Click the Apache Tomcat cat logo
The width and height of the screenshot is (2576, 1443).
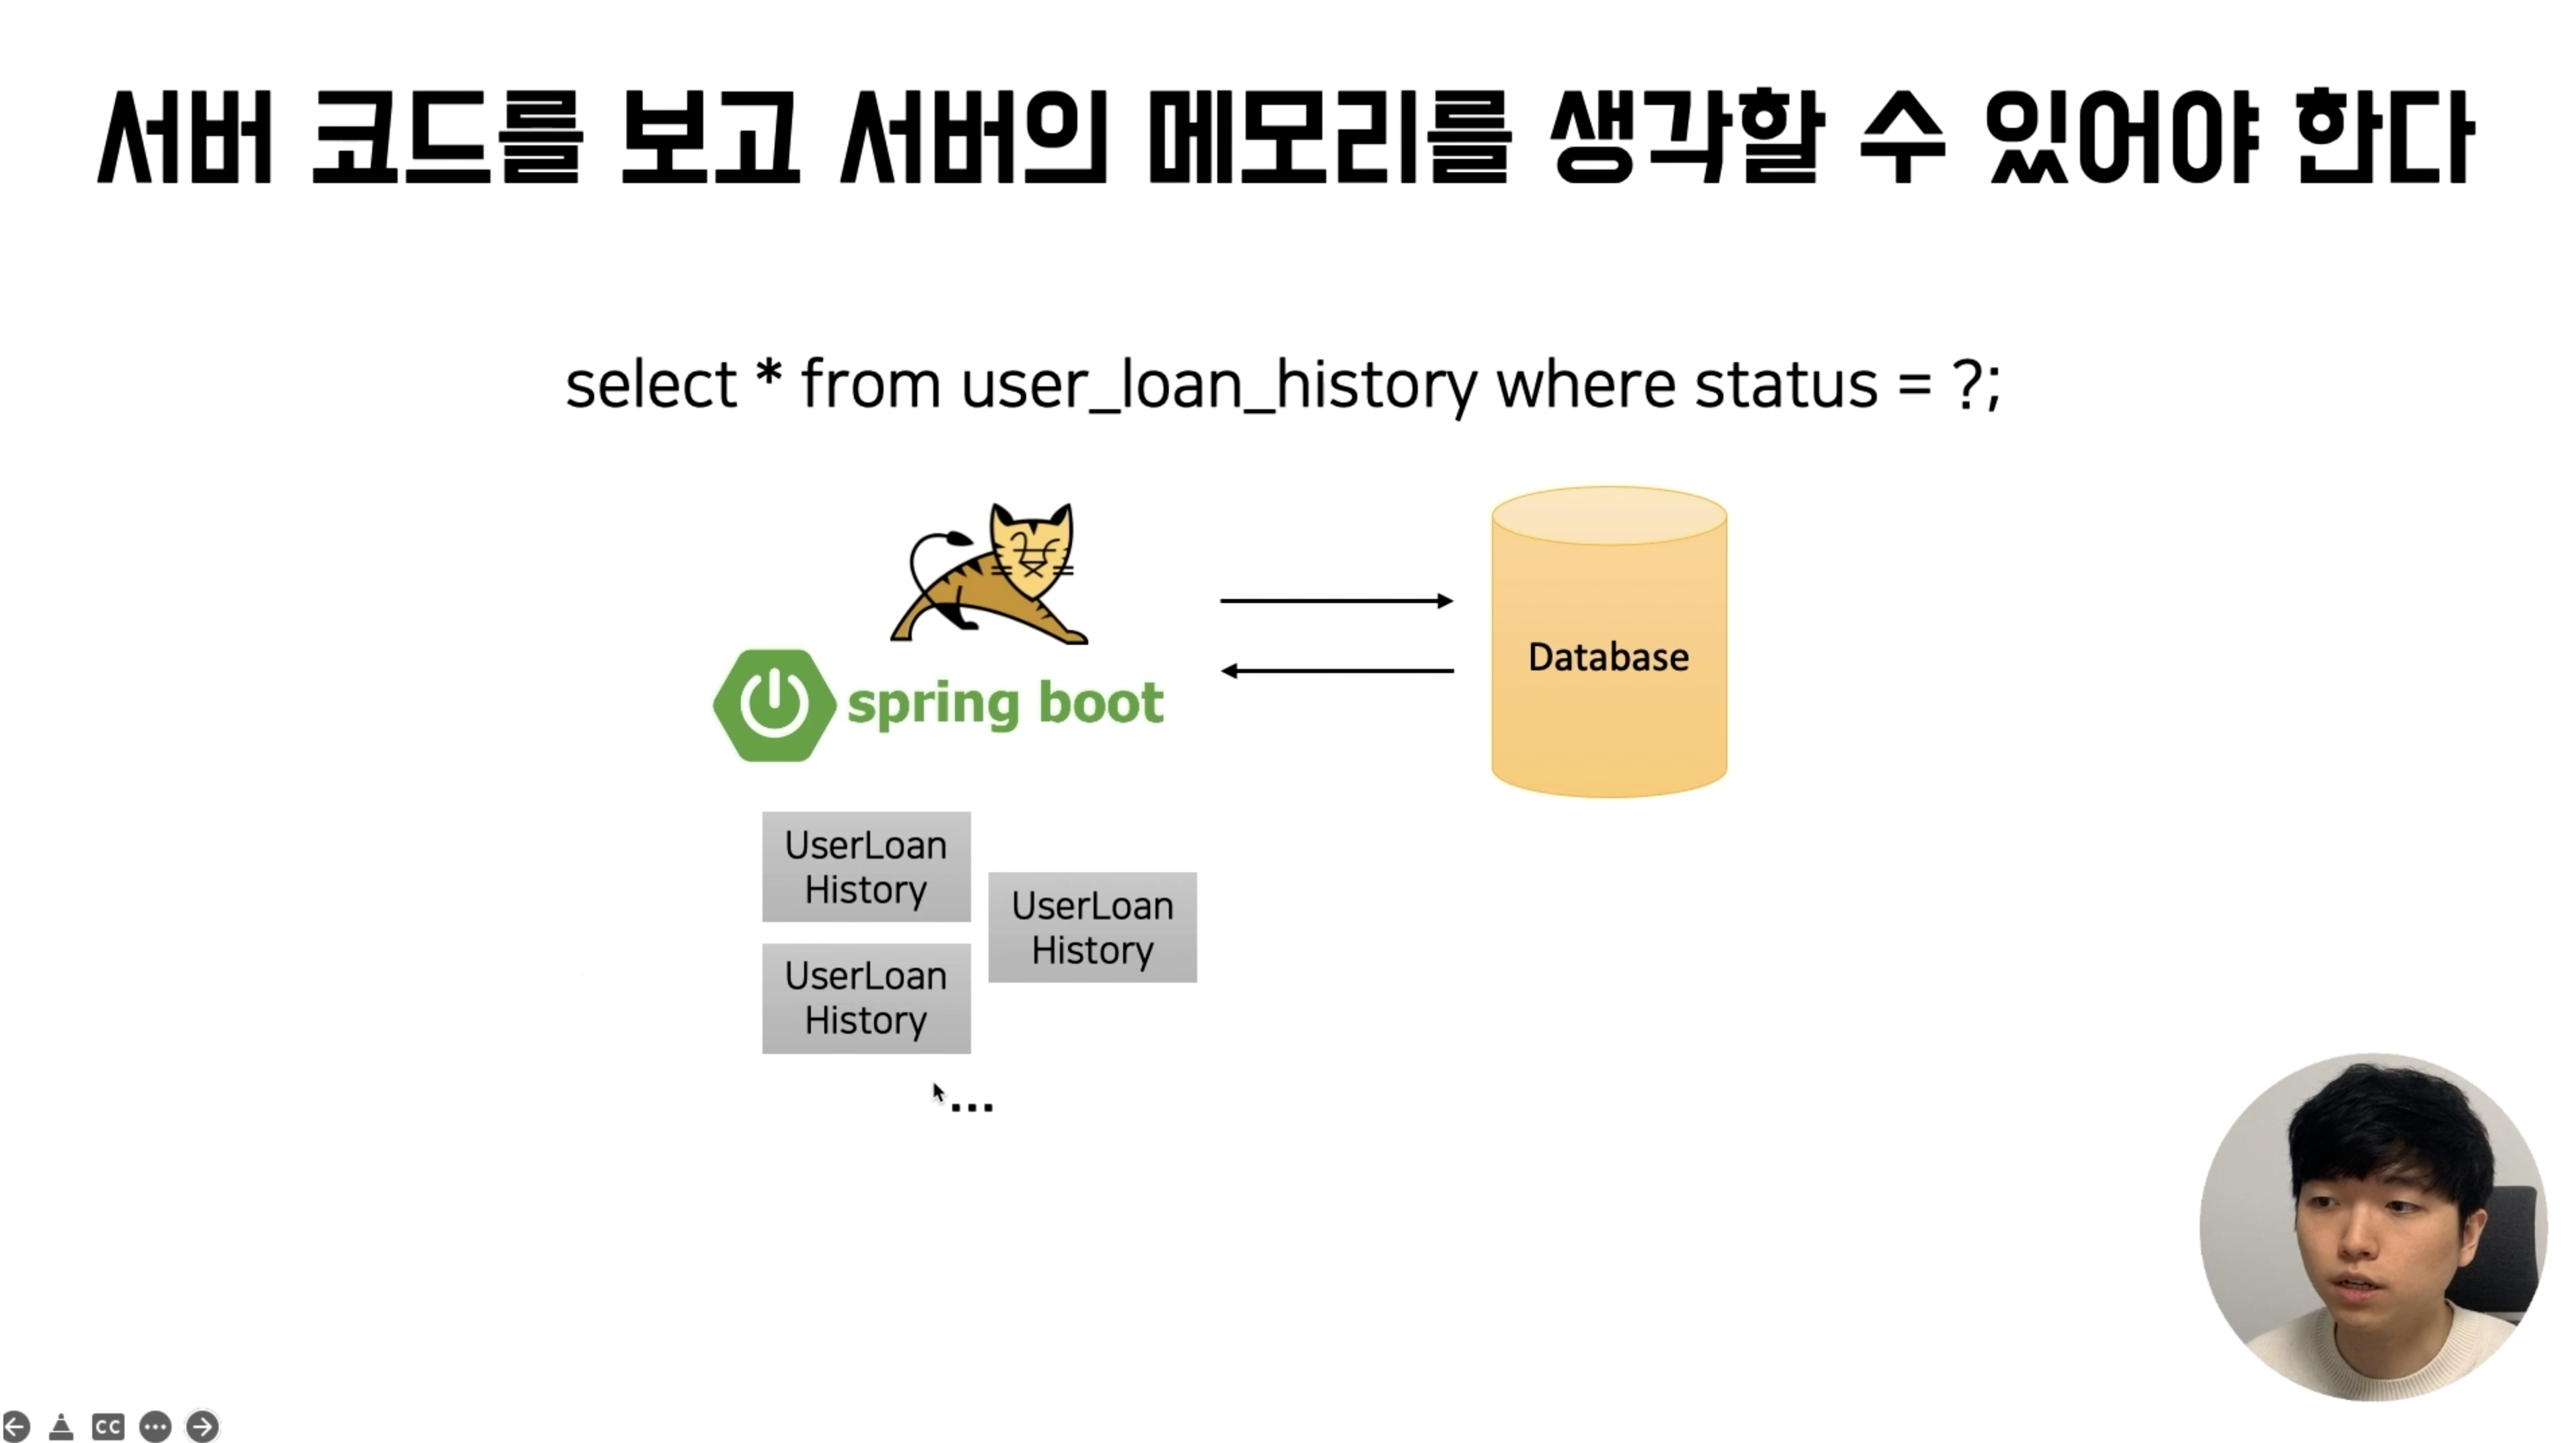[990, 573]
